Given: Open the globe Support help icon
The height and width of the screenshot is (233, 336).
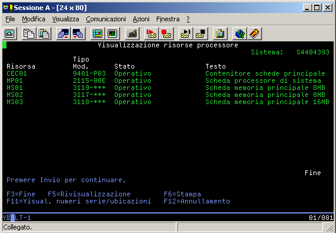Looking at the screenshot, I should (x=240, y=34).
